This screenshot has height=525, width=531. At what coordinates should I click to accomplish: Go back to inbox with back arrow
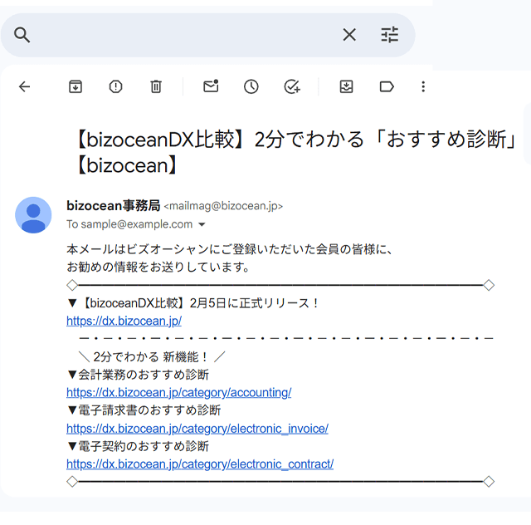24,86
